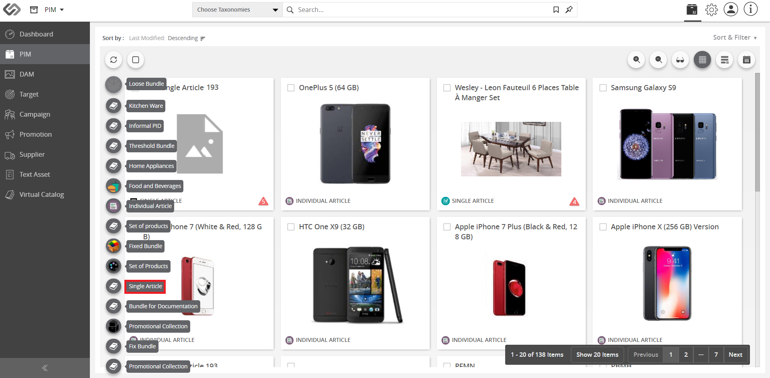Click the information icon in header

click(x=750, y=9)
